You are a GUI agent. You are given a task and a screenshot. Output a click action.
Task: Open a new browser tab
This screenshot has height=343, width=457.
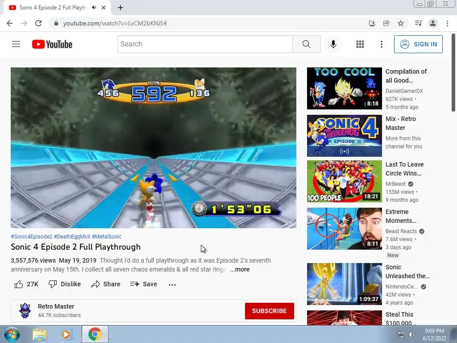pyautogui.click(x=120, y=8)
